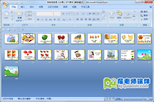Click the Align Text icon
This screenshot has height=102, width=154.
tap(103, 15)
